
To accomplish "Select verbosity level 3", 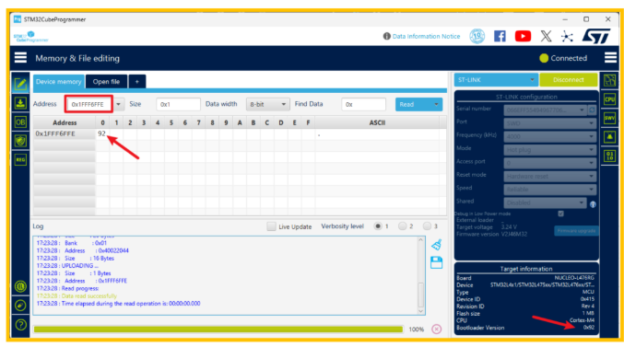I will pyautogui.click(x=427, y=226).
